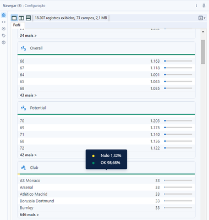
Task: Click the frequency bar beside Arsenal
Action: pos(178,187)
